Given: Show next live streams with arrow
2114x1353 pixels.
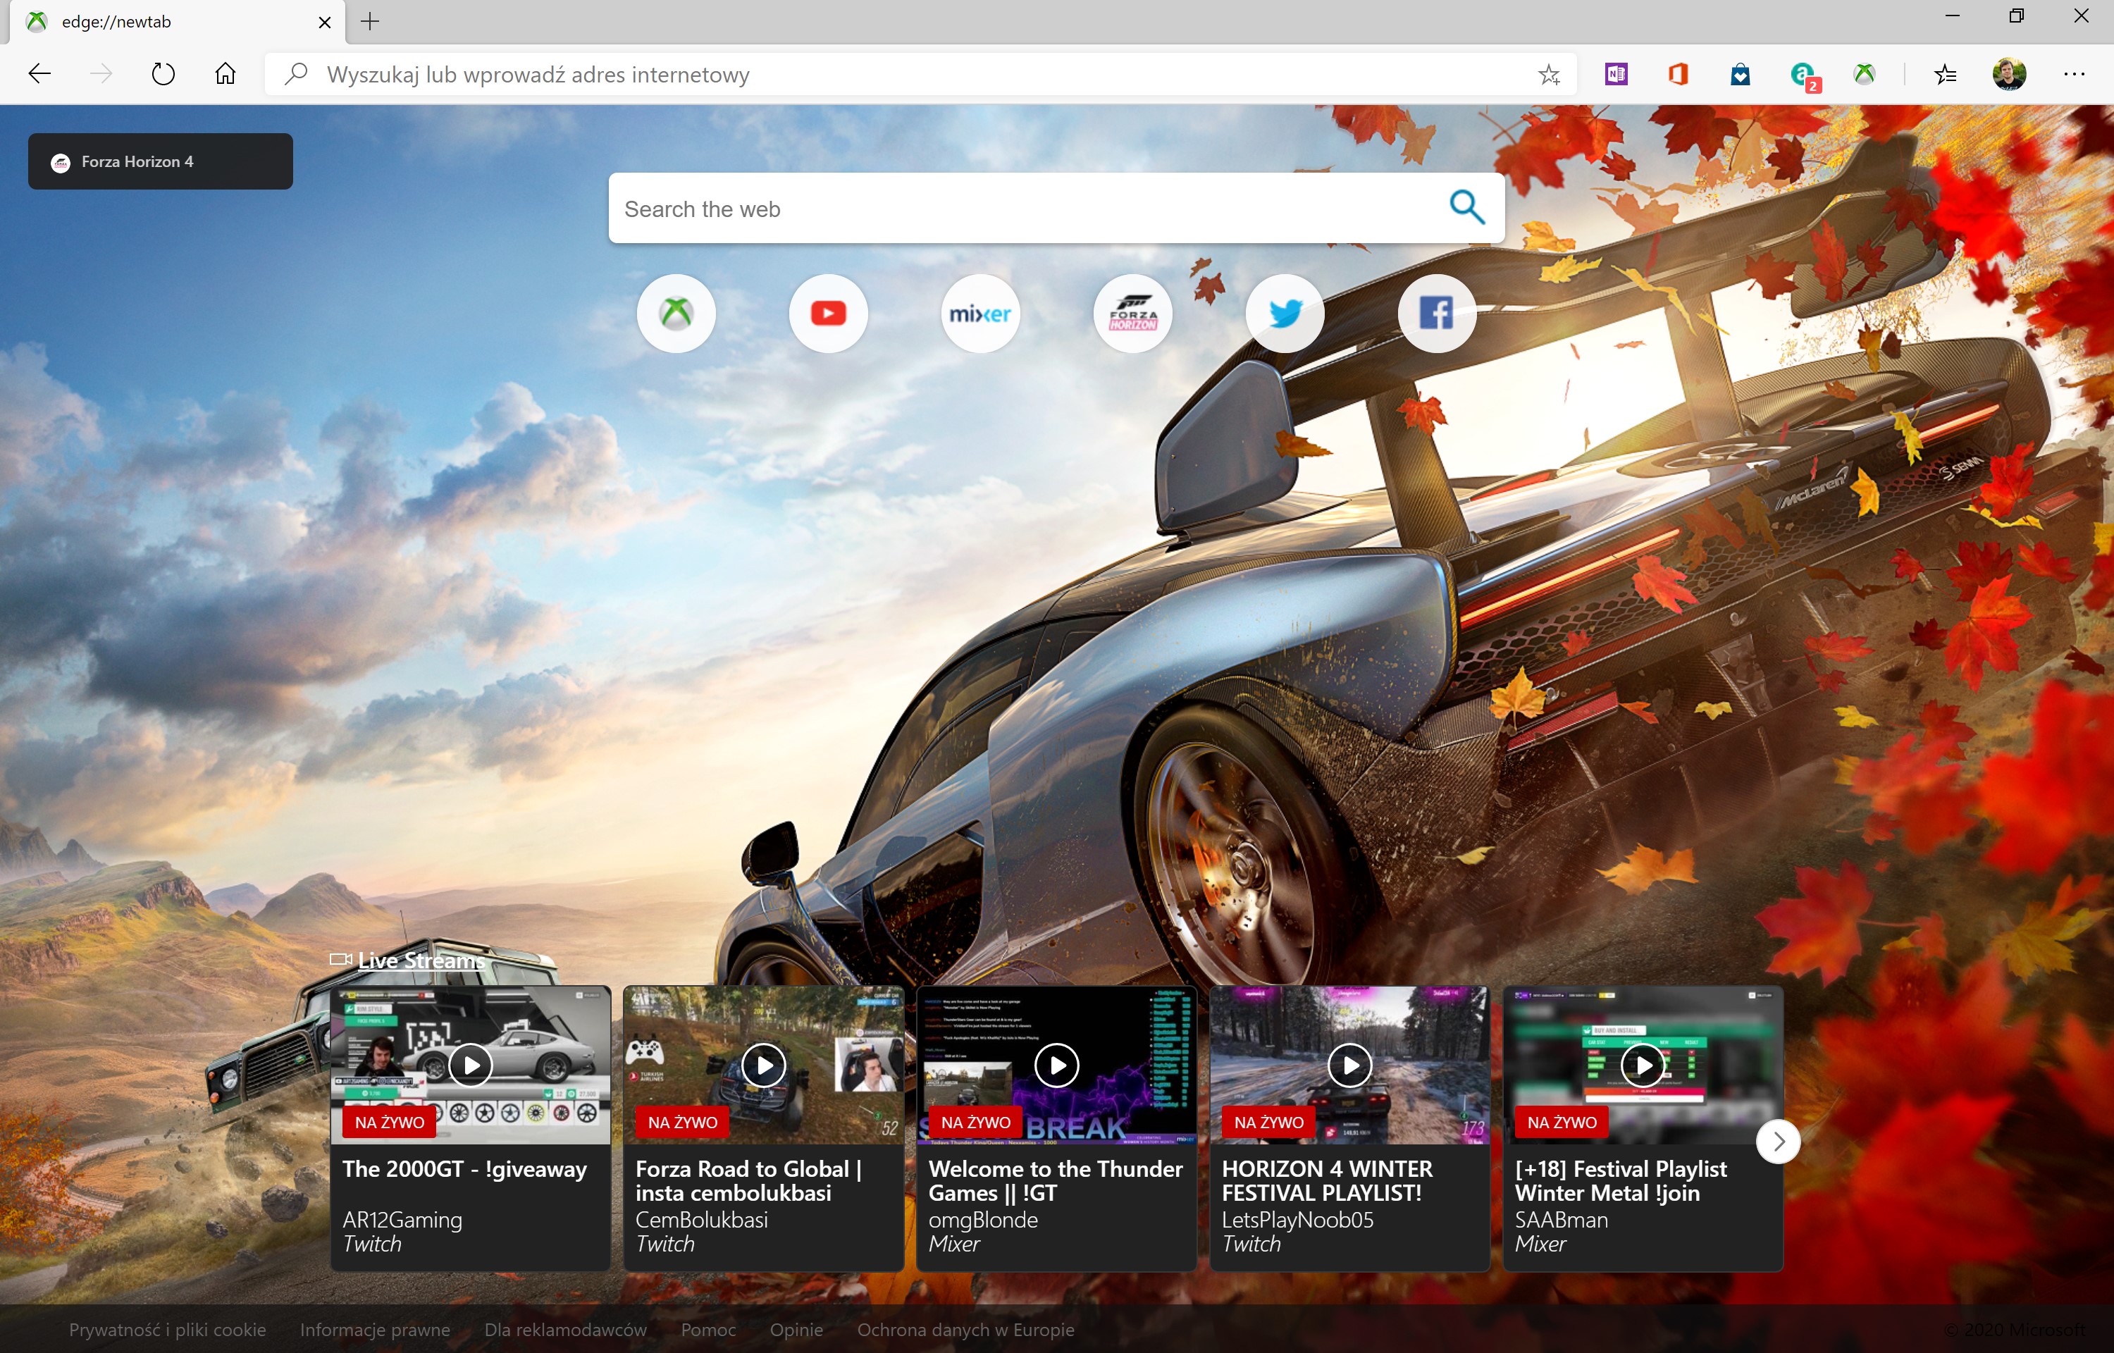Looking at the screenshot, I should (1779, 1142).
